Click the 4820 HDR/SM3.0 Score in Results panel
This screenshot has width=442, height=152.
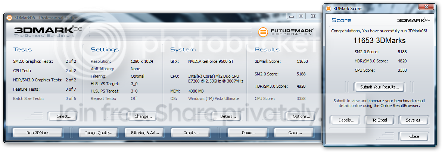pyautogui.click(x=301, y=86)
